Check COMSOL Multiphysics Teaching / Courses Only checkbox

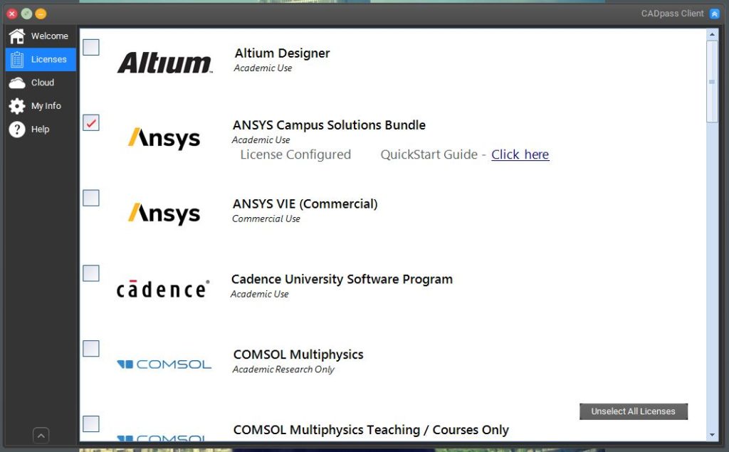91,424
